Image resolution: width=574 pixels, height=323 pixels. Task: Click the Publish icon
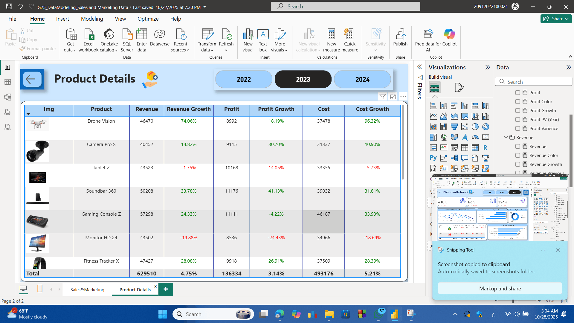click(400, 39)
